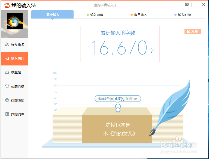Click the 一本《海的女儿》 text
The width and height of the screenshot is (209, 159).
[117, 134]
